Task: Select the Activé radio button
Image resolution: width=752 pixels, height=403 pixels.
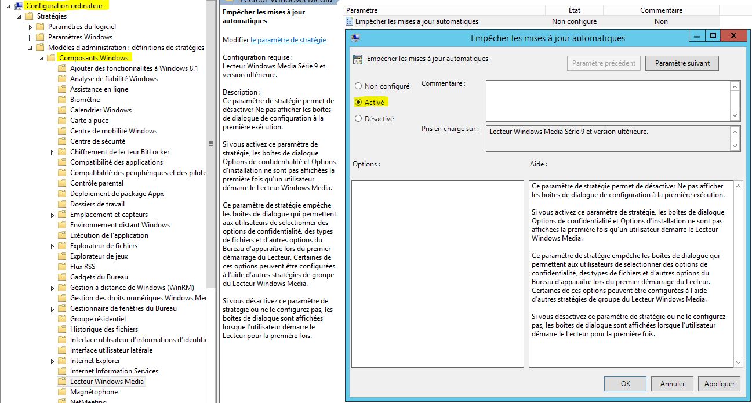Action: [358, 102]
